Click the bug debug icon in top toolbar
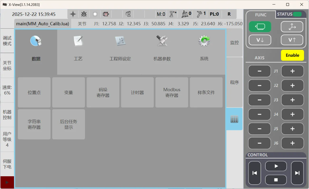 coord(84,14)
